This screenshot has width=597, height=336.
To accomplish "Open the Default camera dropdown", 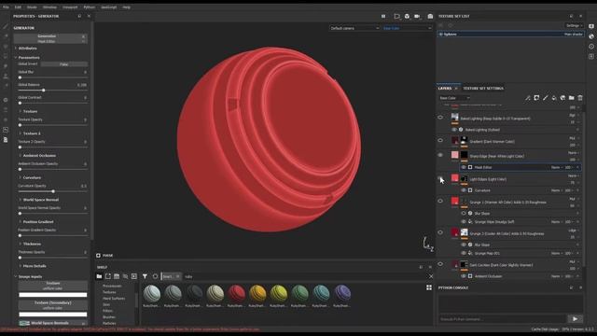I will (354, 28).
